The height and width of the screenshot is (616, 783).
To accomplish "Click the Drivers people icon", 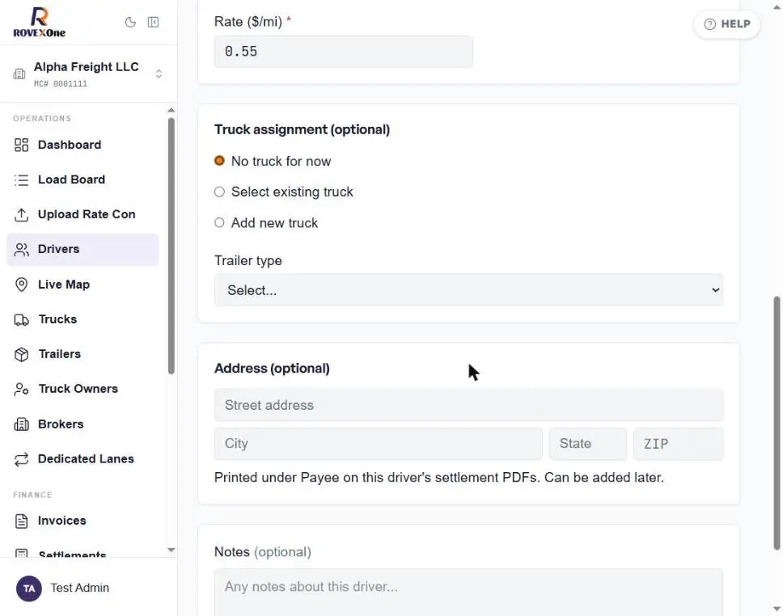I will coord(22,249).
